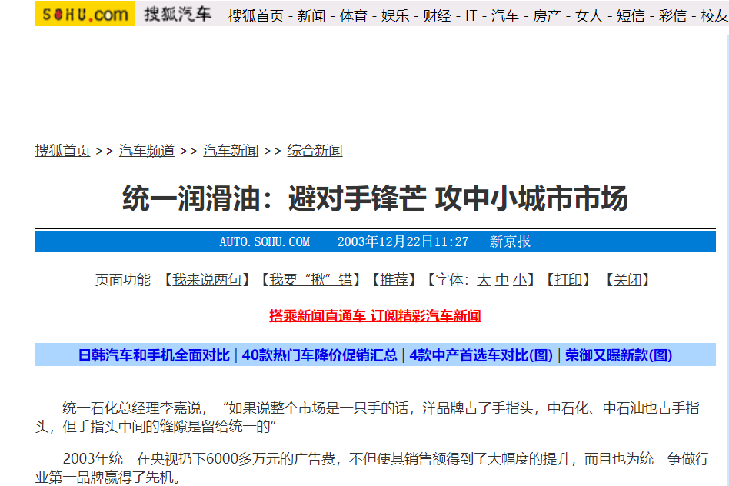
Task: Open 汽车 in the top navigation
Action: (x=505, y=16)
